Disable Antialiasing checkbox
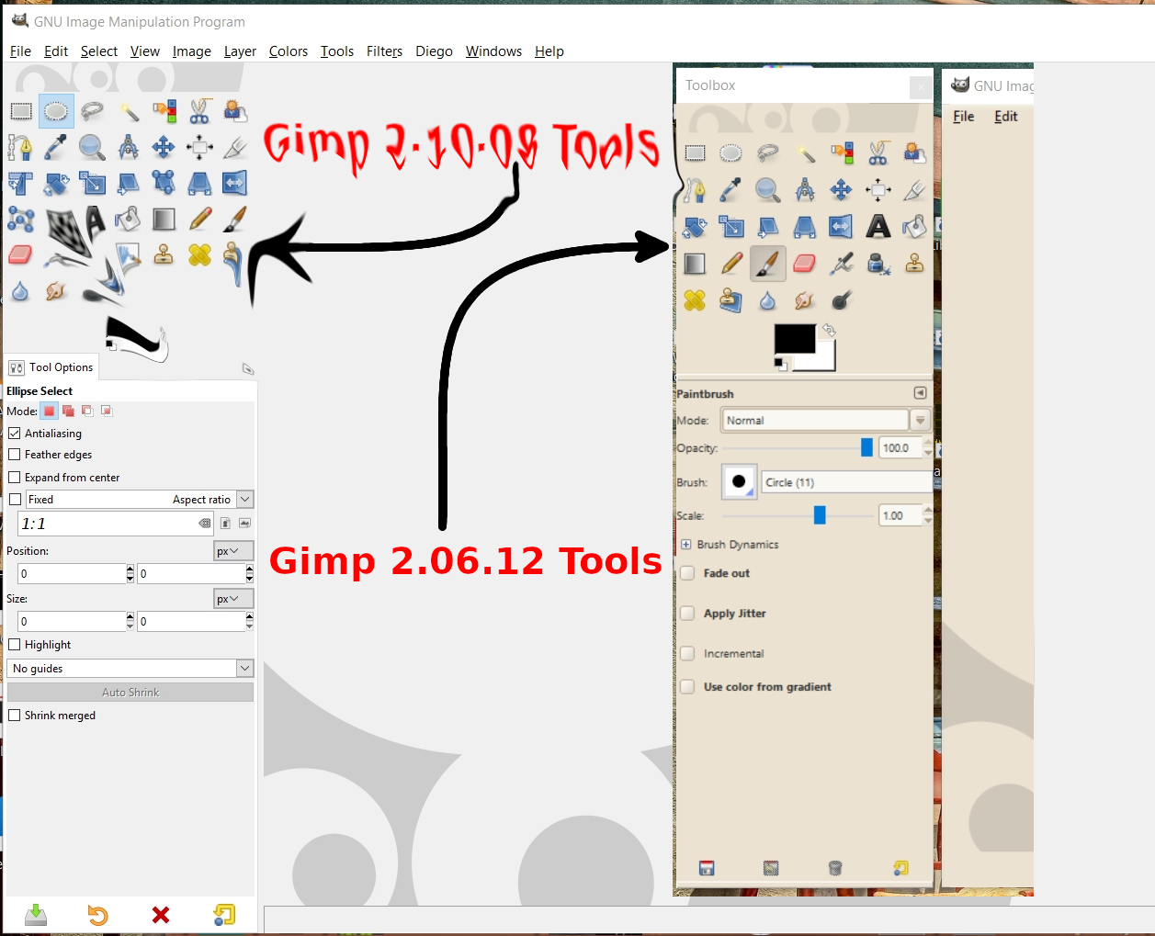The width and height of the screenshot is (1155, 936). (15, 433)
